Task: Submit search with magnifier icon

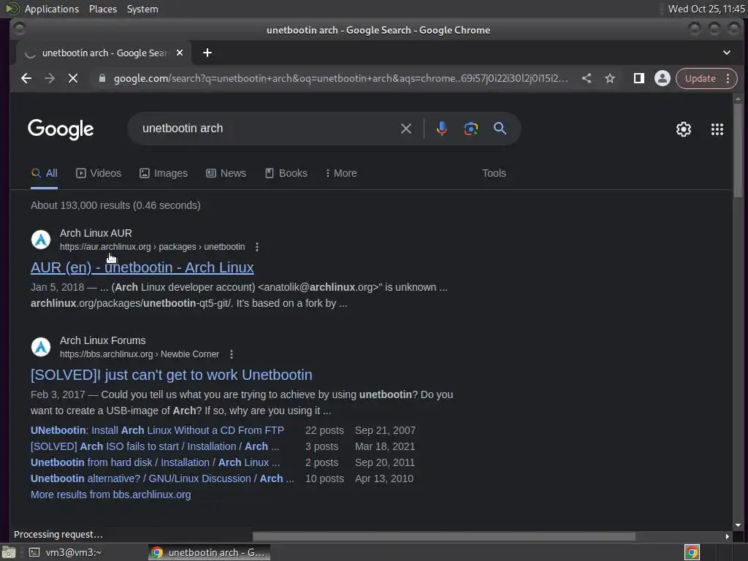Action: pos(500,129)
